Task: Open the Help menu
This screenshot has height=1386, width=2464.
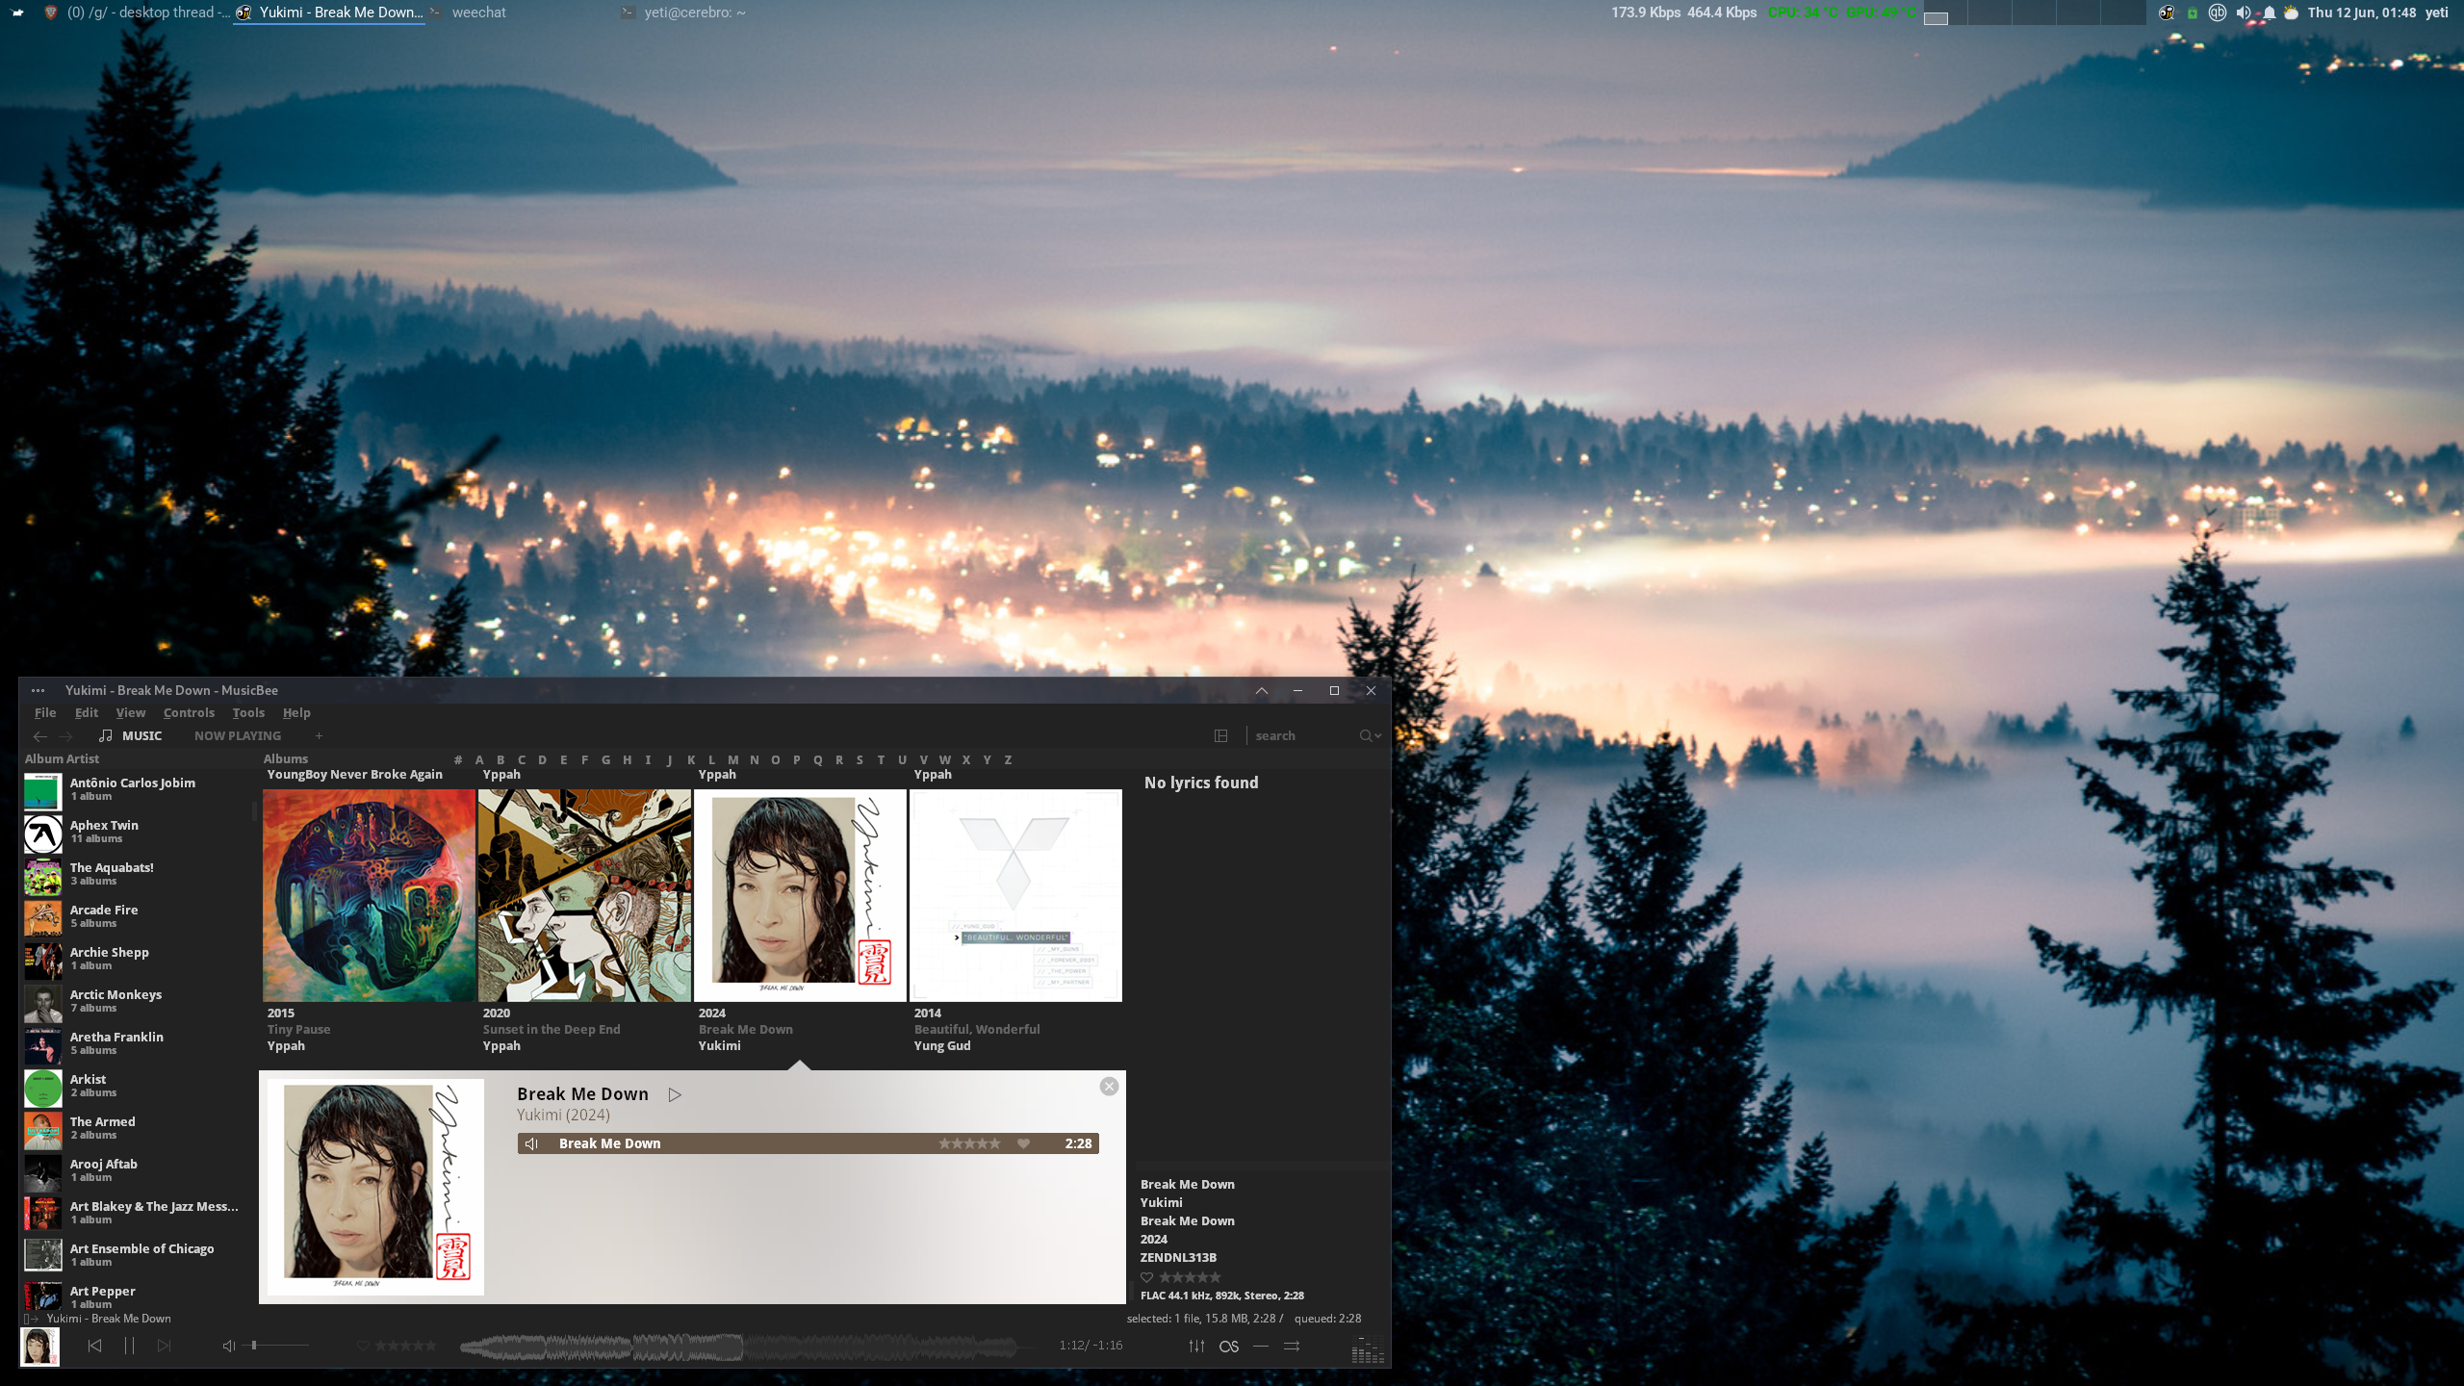Action: [x=296, y=712]
